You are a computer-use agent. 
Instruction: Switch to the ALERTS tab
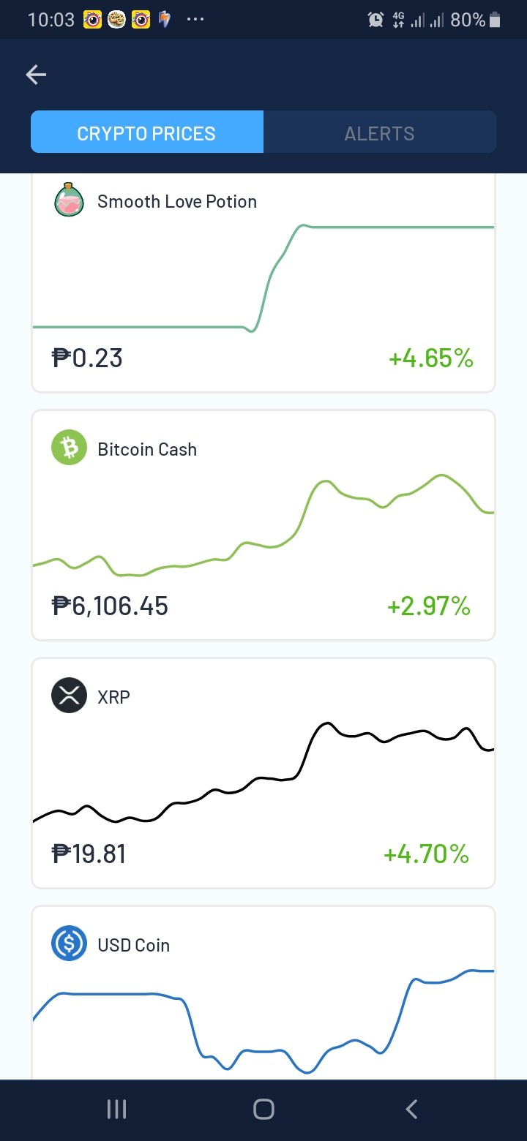tap(380, 132)
